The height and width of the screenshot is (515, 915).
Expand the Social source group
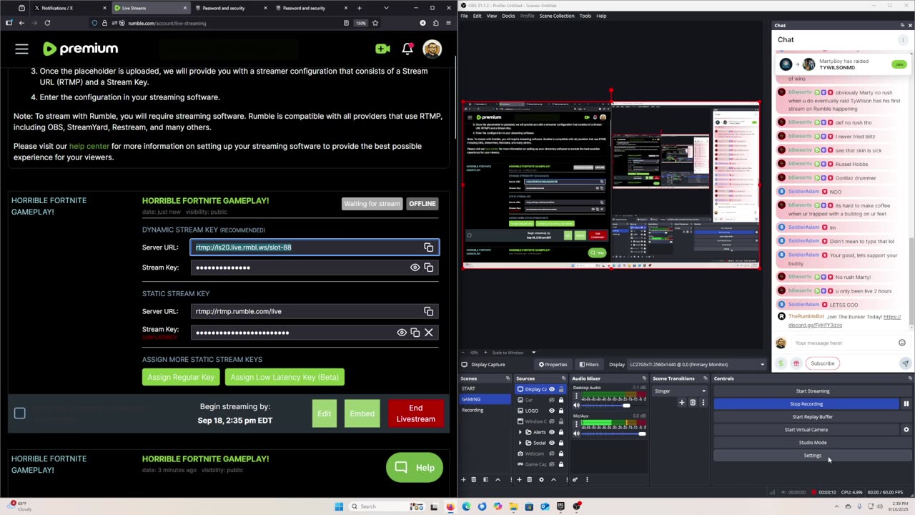pyautogui.click(x=520, y=443)
